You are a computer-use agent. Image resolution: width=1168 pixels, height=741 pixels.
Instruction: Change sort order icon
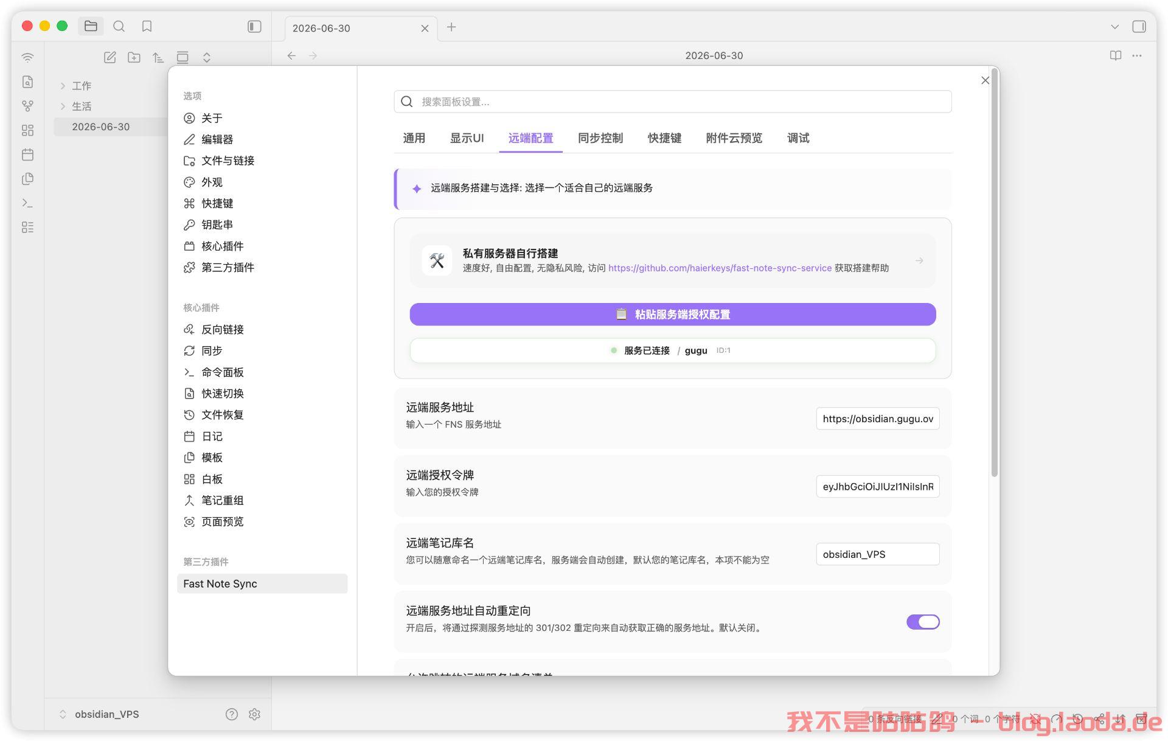[x=158, y=57]
